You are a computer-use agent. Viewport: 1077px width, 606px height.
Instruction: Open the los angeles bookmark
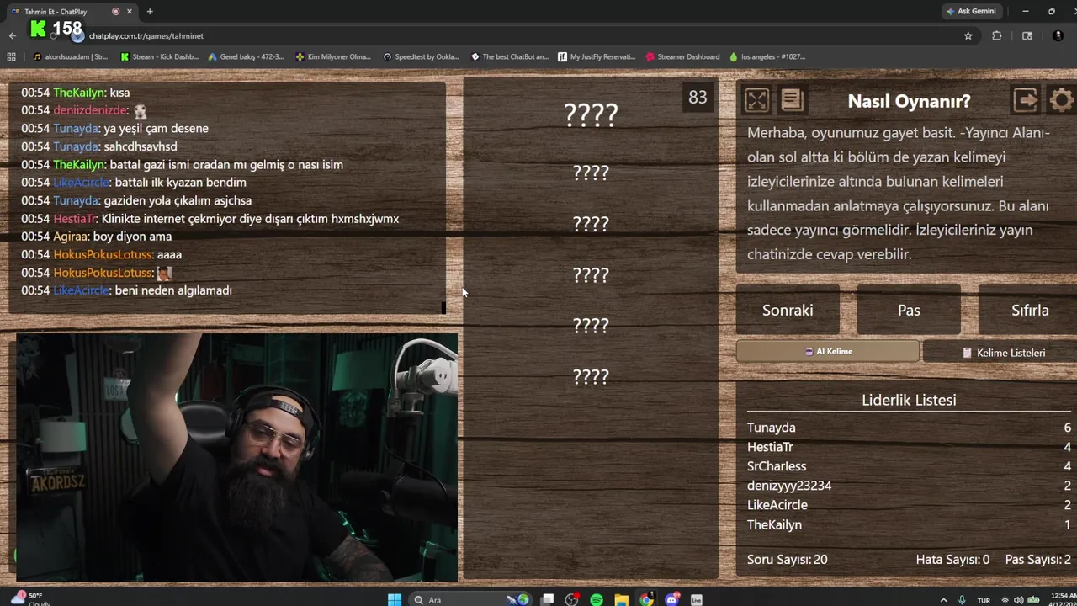click(x=767, y=57)
